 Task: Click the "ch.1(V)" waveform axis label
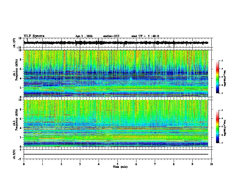[14, 43]
